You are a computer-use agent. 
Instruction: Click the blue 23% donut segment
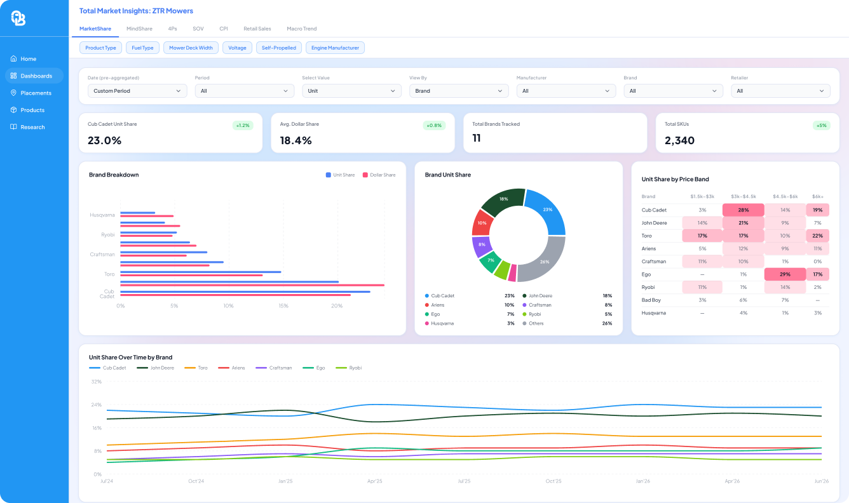(547, 209)
